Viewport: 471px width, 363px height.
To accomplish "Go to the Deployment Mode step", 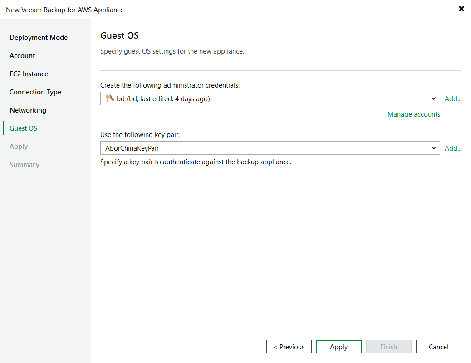I will 39,38.
